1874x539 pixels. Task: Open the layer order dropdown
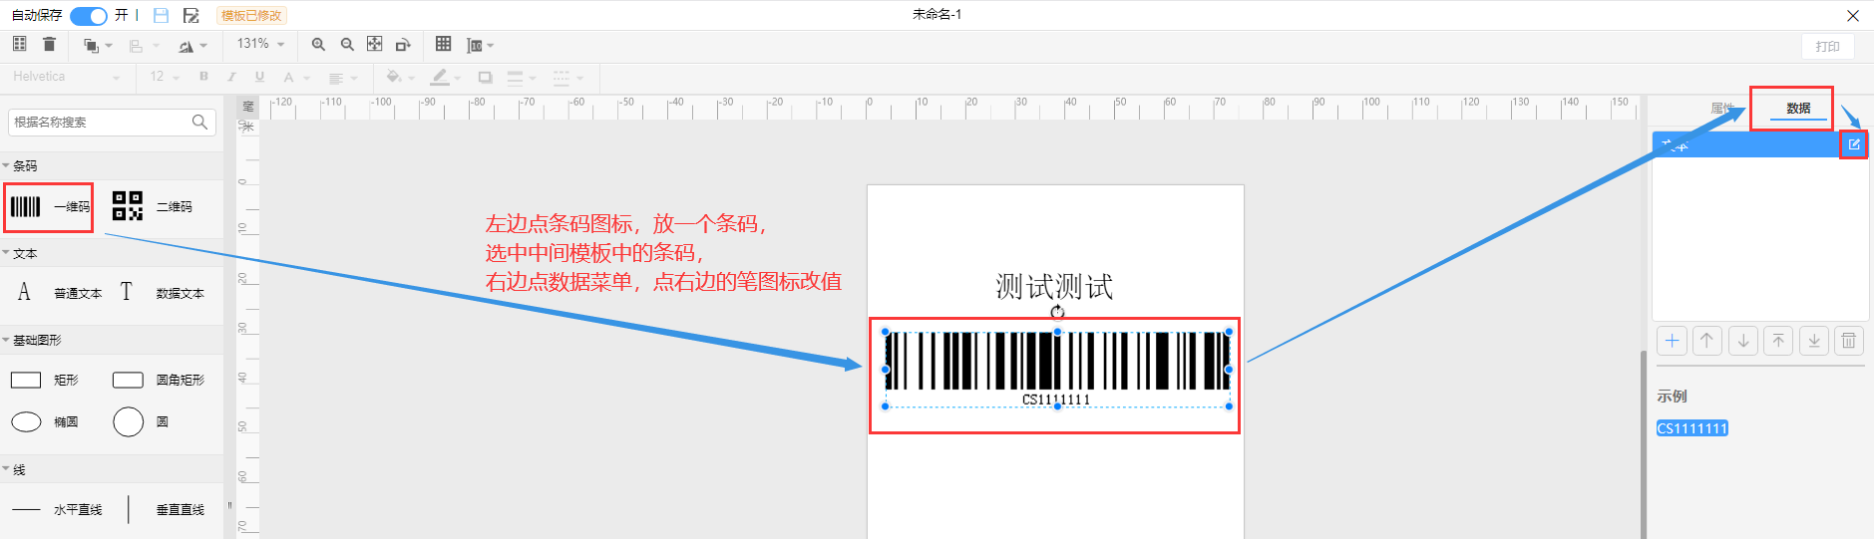tap(98, 46)
